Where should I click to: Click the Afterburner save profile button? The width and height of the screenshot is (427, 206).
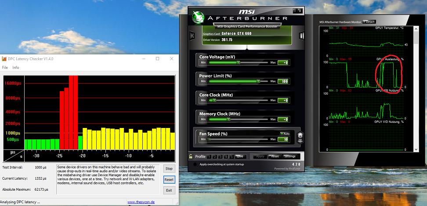[240, 156]
